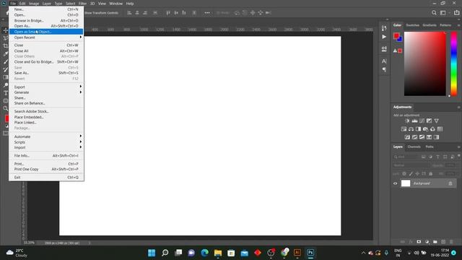Add a Color Lookup adjustment
This screenshot has height=260, width=462.
pyautogui.click(x=440, y=129)
